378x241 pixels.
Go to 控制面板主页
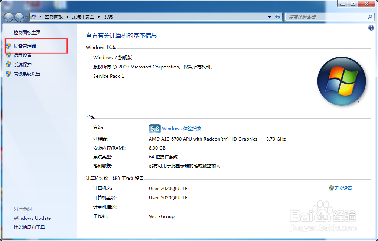pyautogui.click(x=27, y=33)
